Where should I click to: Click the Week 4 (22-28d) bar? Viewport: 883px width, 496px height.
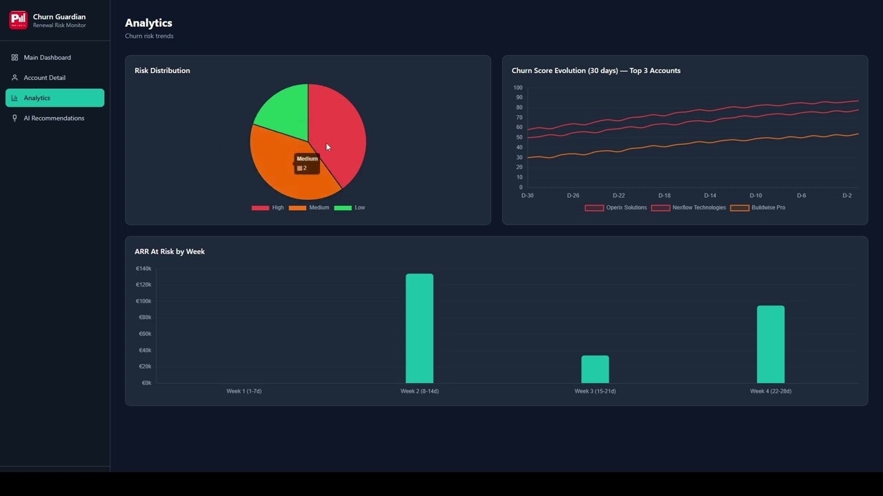click(771, 344)
